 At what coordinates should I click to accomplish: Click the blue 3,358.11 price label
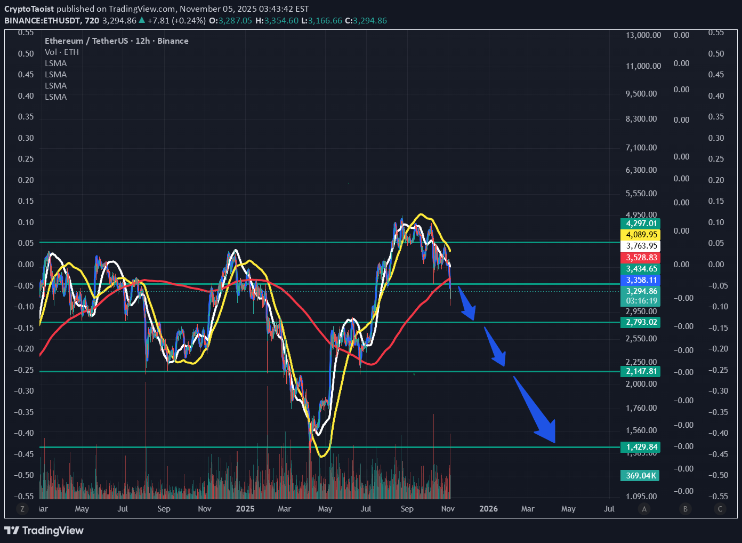tap(641, 280)
